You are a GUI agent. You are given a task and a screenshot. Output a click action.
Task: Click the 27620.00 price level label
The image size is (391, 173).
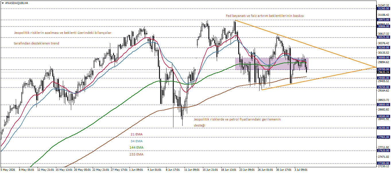coord(384,150)
